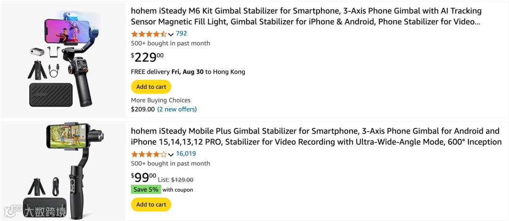
Task: Expand rating chevron beside 792 reviews
Action: pyautogui.click(x=171, y=34)
